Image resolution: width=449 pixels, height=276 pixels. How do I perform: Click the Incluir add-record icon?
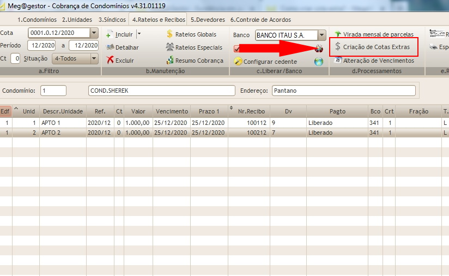(x=110, y=34)
